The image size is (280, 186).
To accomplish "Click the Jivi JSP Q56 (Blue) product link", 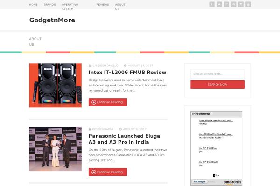I will 208,148.
